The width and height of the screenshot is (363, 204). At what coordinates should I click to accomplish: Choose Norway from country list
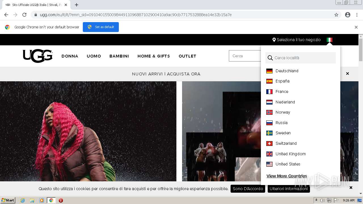[x=283, y=112]
